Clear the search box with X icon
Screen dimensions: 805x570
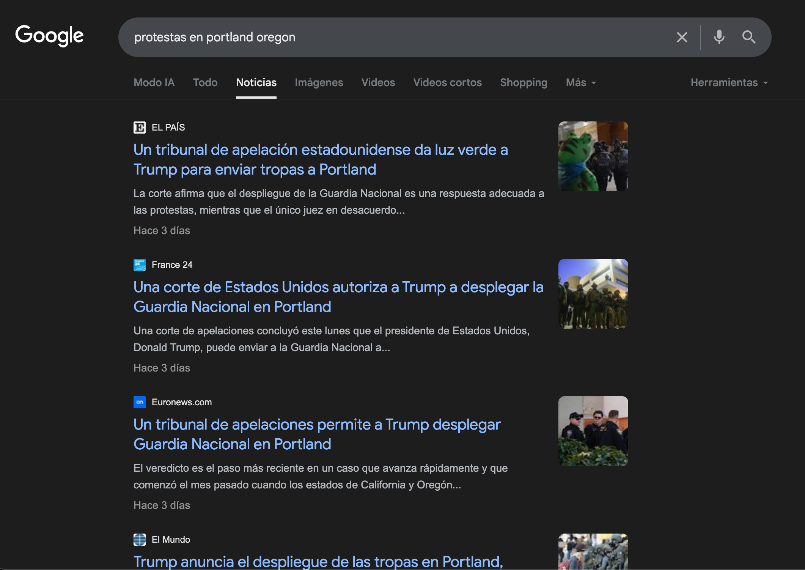tap(682, 37)
